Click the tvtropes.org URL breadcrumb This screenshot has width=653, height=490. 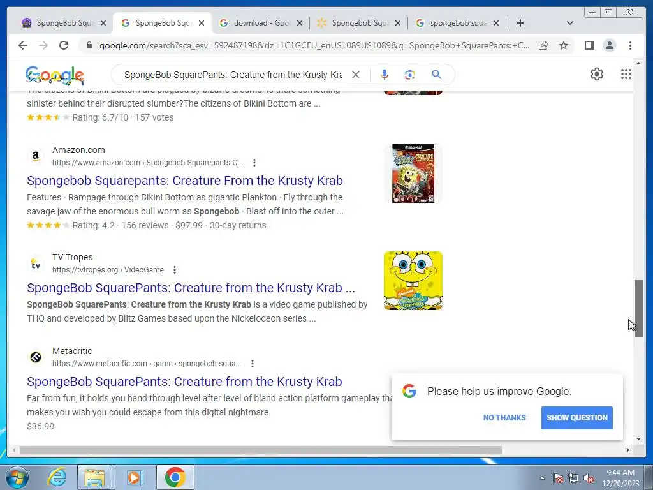(x=108, y=270)
